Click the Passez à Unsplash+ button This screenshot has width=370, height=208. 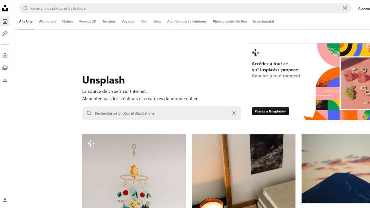[270, 111]
